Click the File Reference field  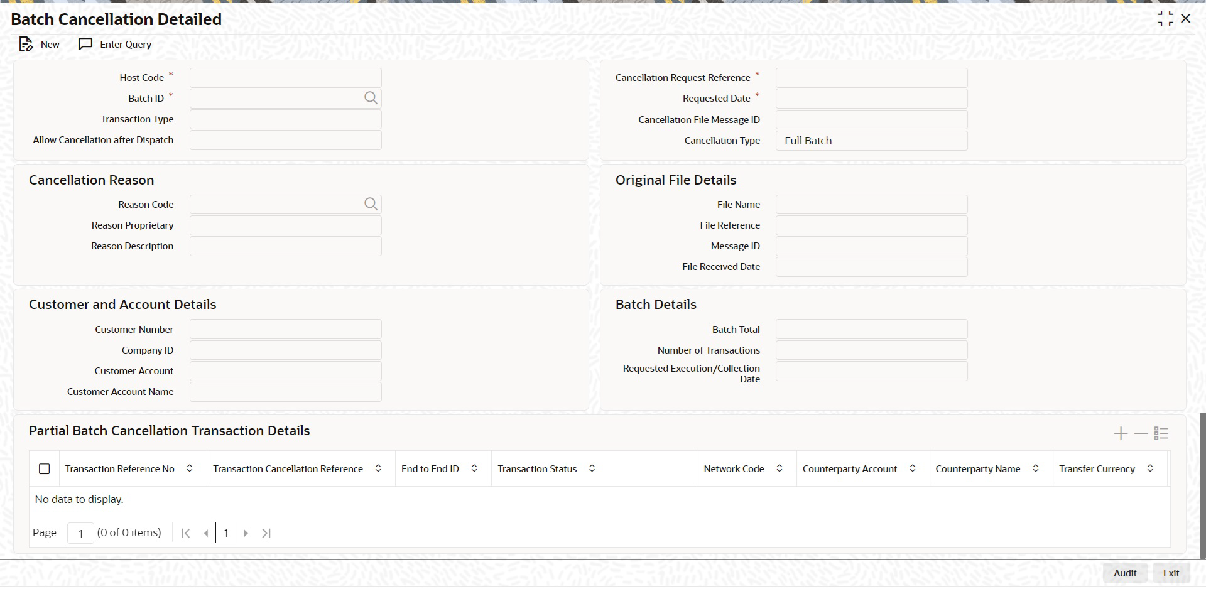click(x=872, y=225)
